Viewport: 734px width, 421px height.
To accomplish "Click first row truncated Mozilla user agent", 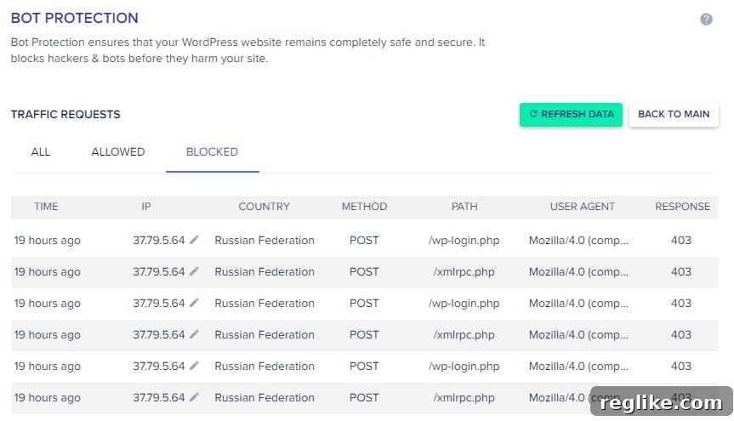I will tap(578, 240).
